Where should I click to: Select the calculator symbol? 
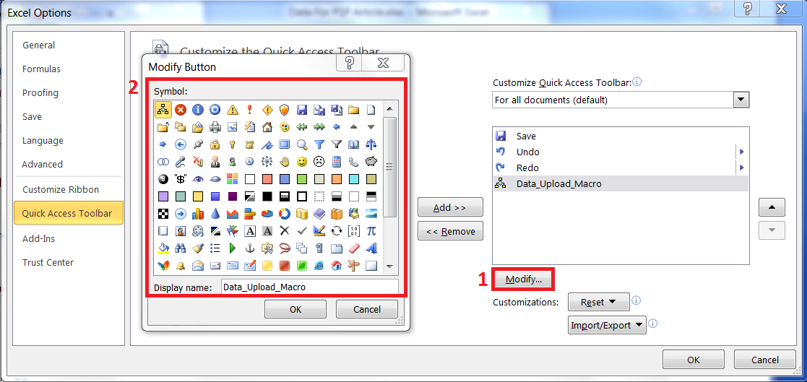pos(337,162)
